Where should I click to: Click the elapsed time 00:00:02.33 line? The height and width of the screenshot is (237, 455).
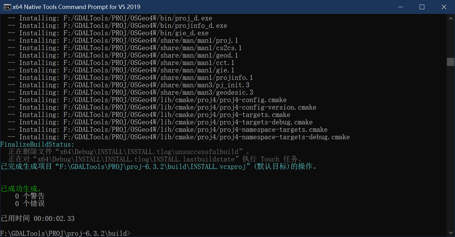pos(38,218)
